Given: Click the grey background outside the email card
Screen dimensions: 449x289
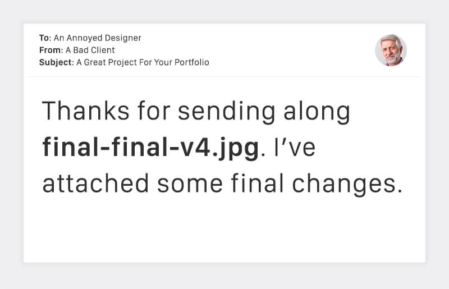Looking at the screenshot, I should [x=224, y=276].
